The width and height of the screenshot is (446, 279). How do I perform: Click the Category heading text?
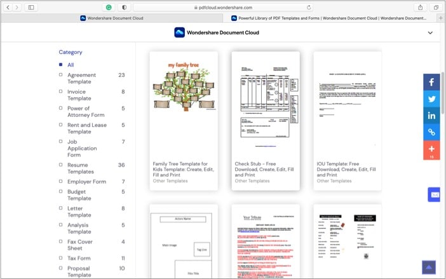click(x=71, y=52)
